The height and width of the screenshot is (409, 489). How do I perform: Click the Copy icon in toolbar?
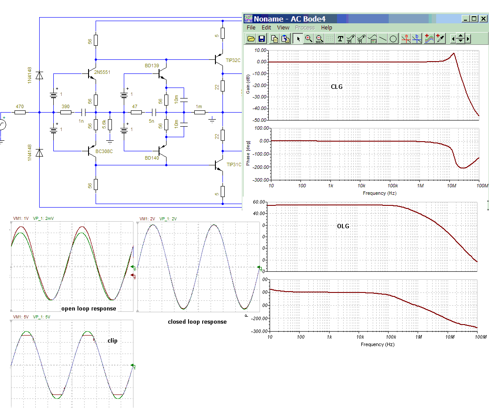point(275,39)
